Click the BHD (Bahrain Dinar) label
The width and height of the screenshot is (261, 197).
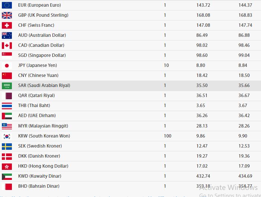tap(39, 186)
